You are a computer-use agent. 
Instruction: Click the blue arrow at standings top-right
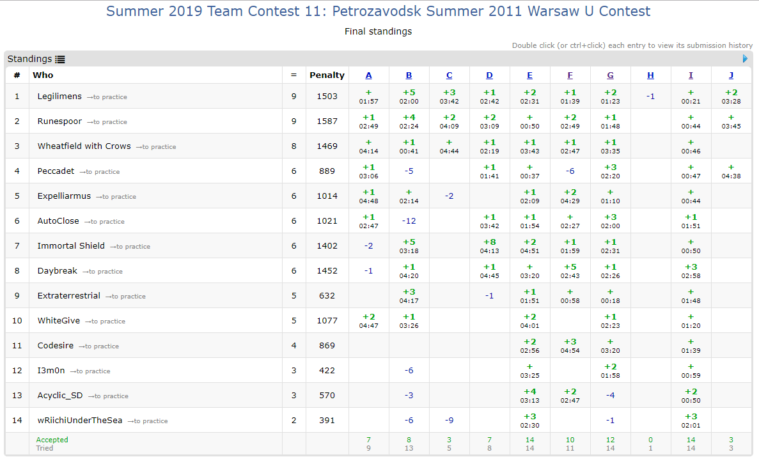[745, 59]
